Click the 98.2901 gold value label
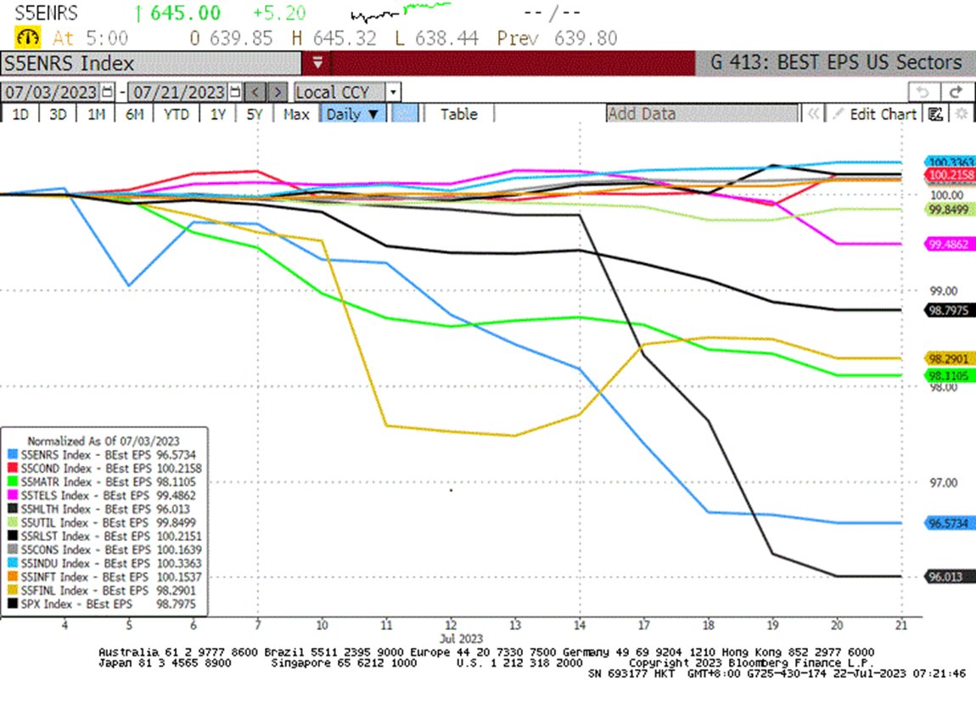Screen dimensions: 976x704 click(x=949, y=359)
